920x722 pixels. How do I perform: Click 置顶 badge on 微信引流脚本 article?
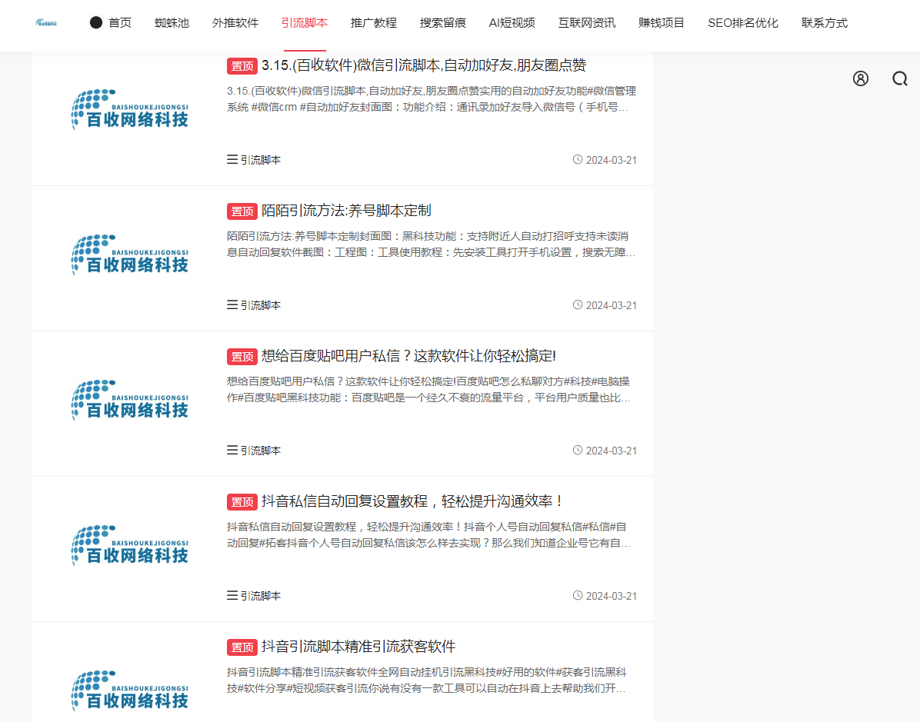click(242, 66)
